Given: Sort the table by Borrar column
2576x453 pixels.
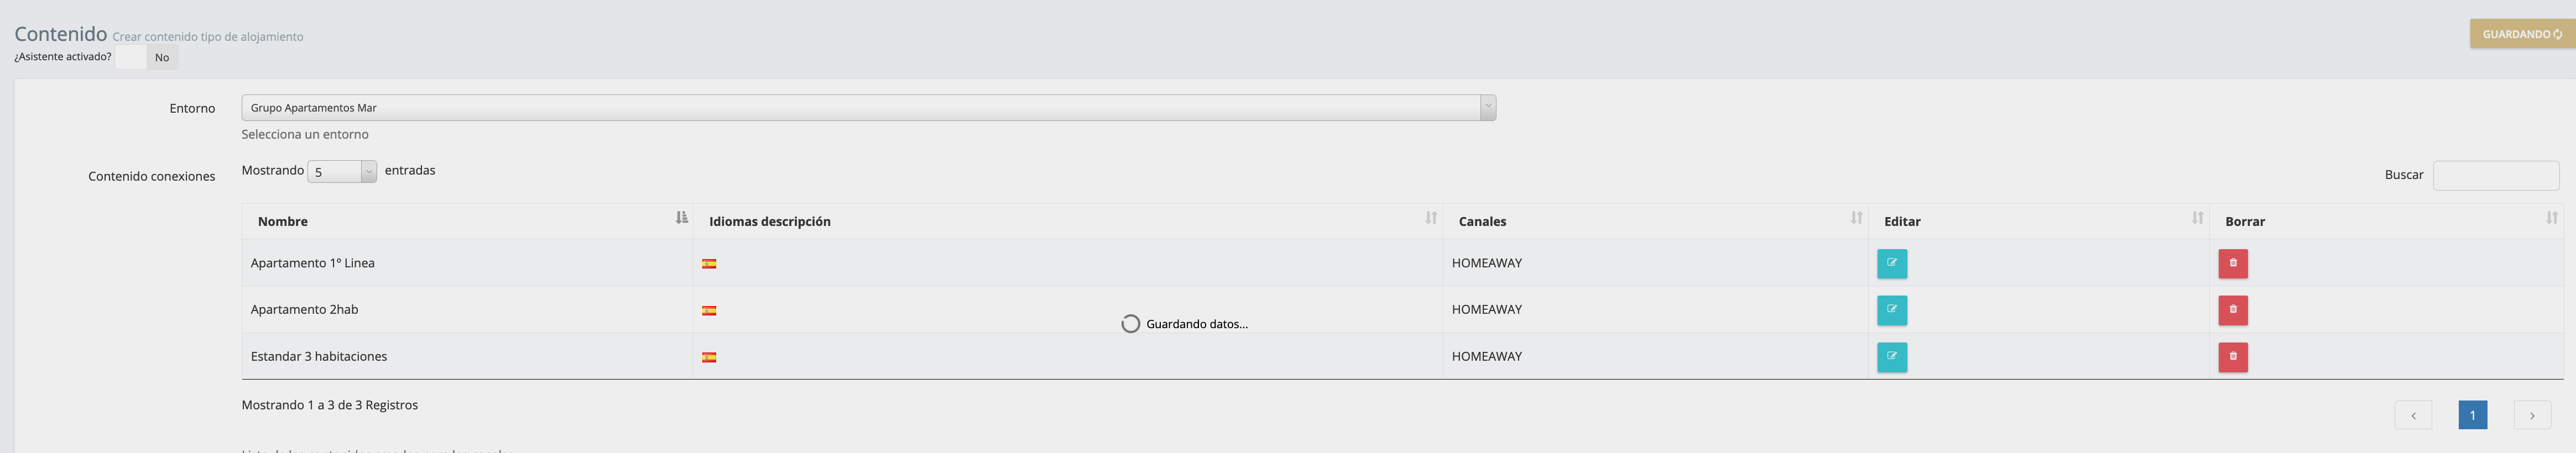Looking at the screenshot, I should [x=2385, y=221].
